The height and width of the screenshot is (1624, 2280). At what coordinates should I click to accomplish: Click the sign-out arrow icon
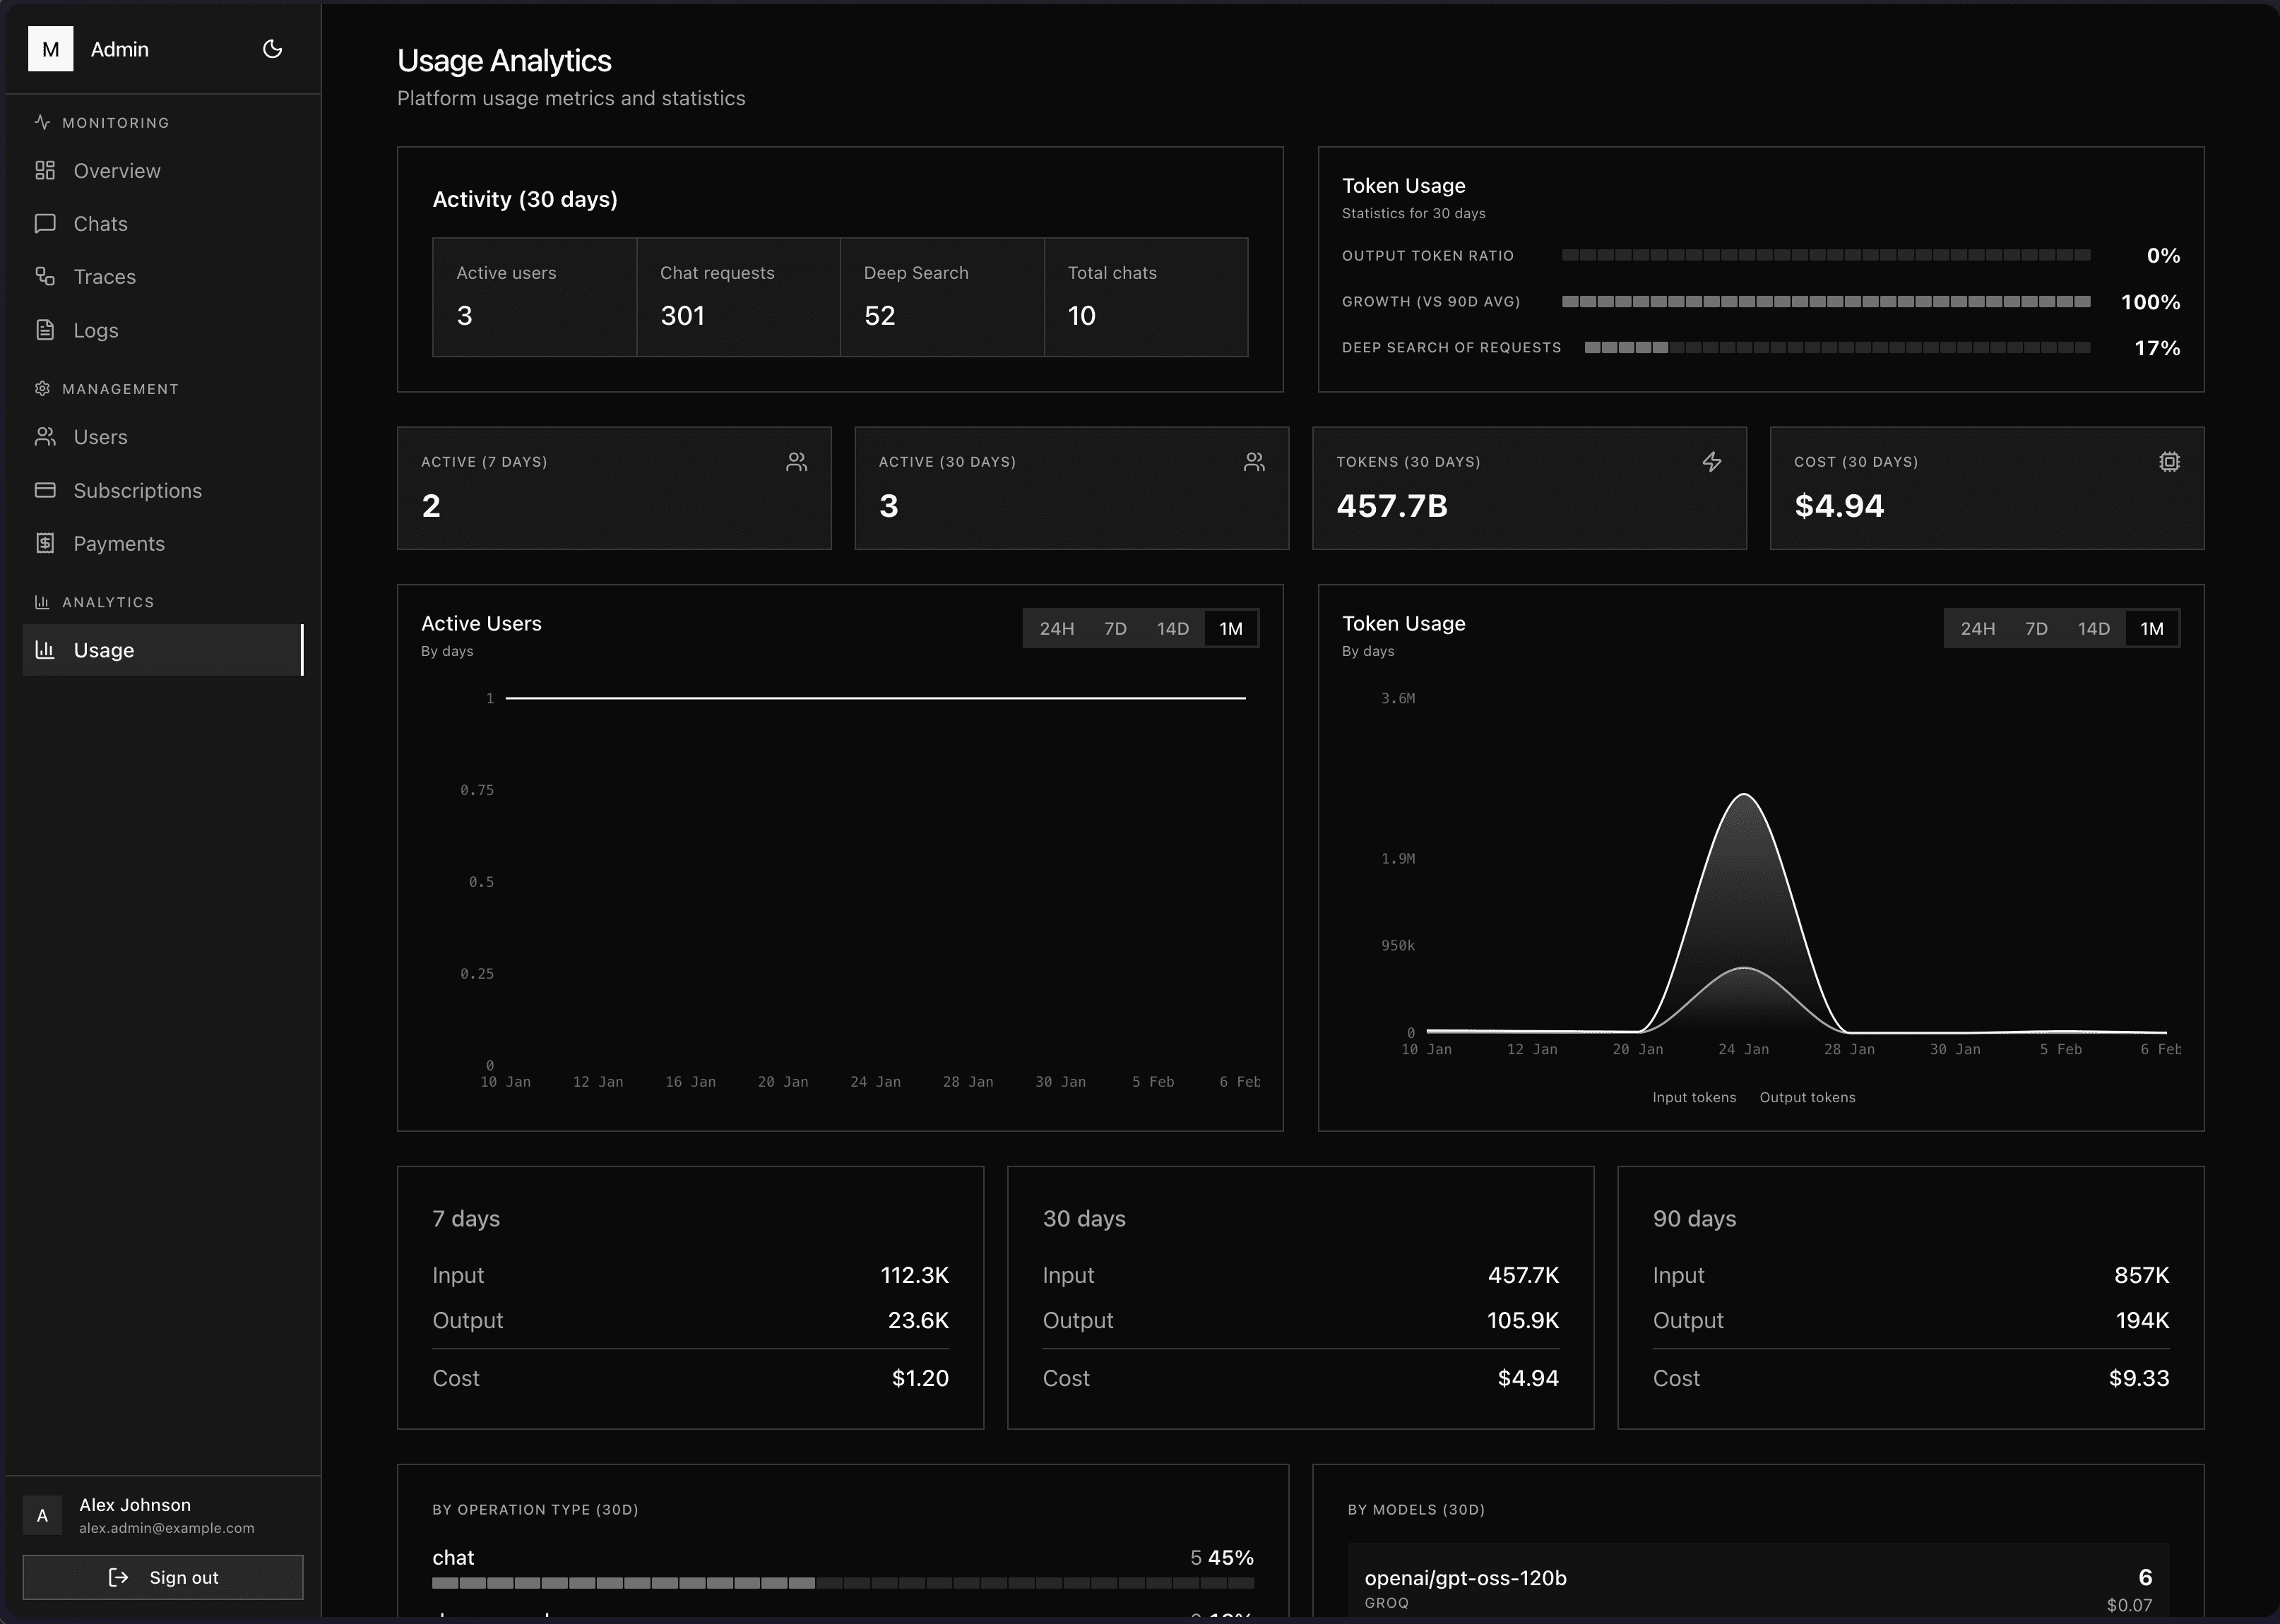(118, 1577)
